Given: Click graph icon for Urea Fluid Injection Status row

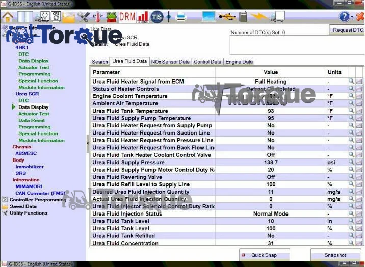Looking at the screenshot, I should tap(359, 213).
